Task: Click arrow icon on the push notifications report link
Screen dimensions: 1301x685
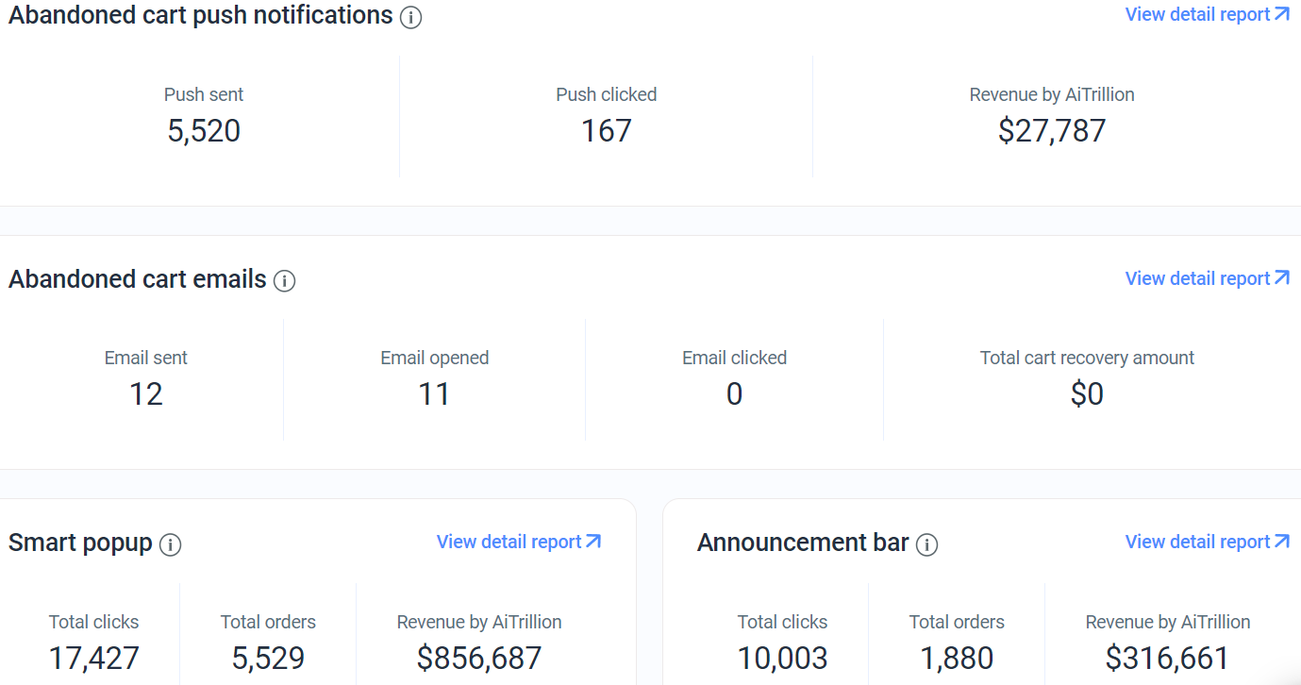Action: point(1282,13)
